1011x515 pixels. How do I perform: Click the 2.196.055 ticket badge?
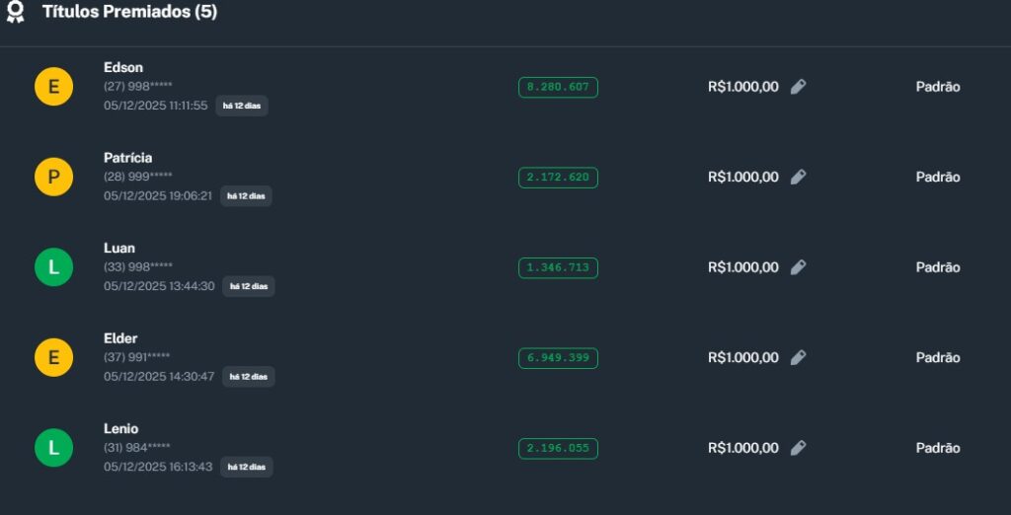point(558,448)
